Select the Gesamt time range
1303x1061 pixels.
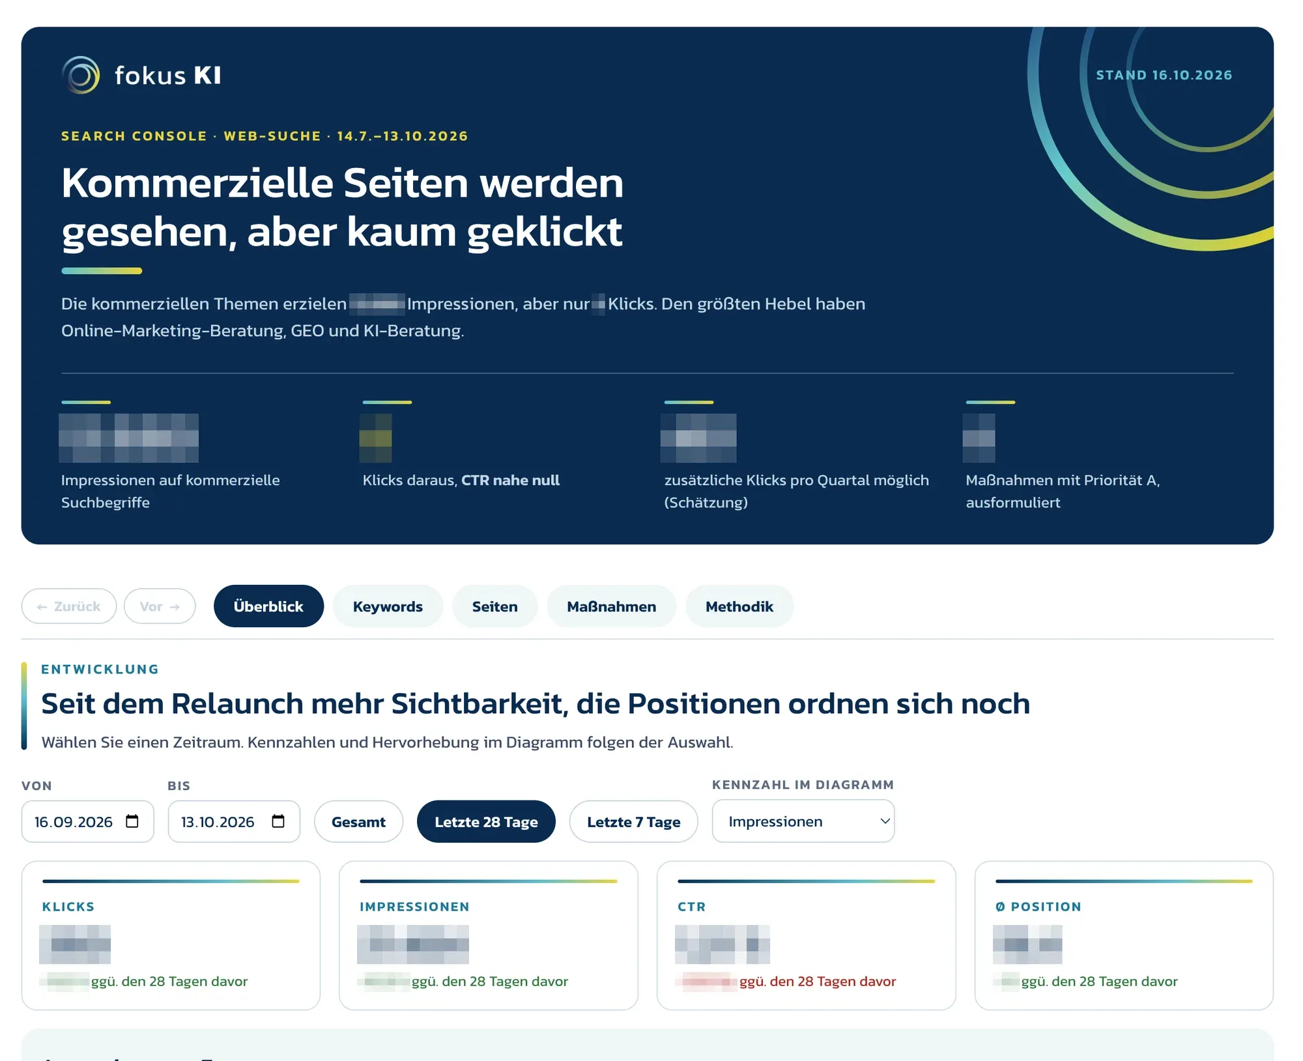(x=358, y=822)
